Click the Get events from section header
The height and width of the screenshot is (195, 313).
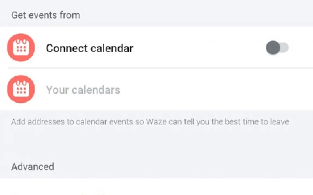46,15
